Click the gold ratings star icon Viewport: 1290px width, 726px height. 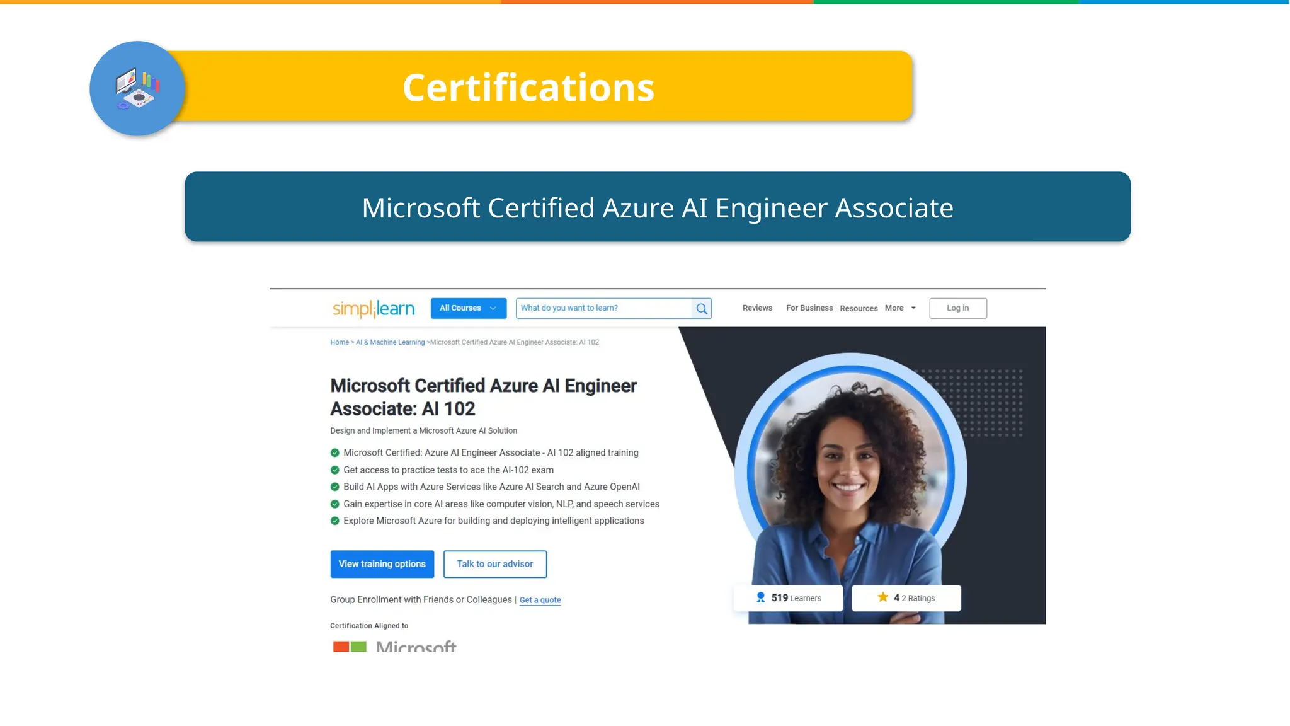(883, 597)
